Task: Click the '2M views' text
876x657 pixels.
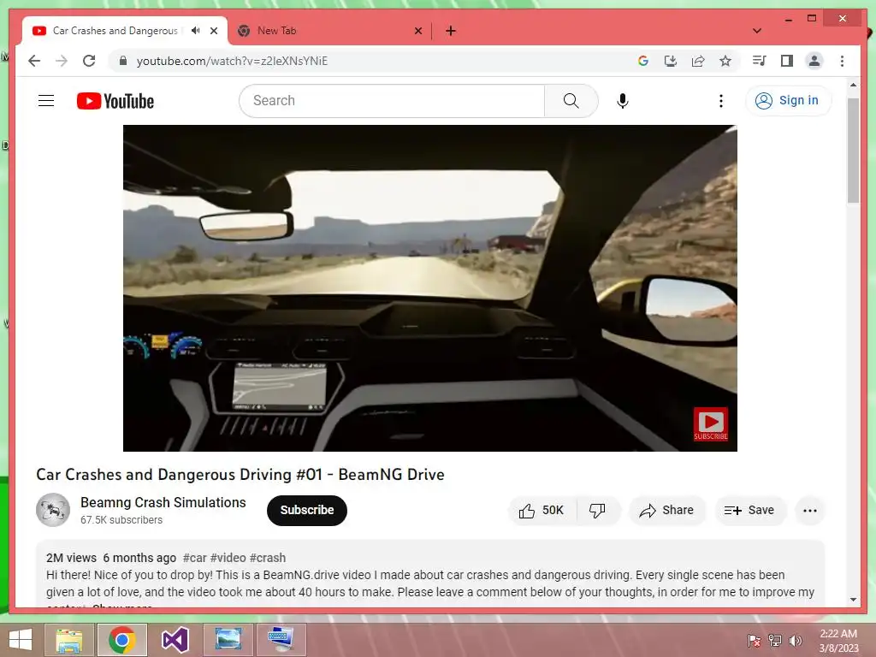Action: (x=71, y=558)
